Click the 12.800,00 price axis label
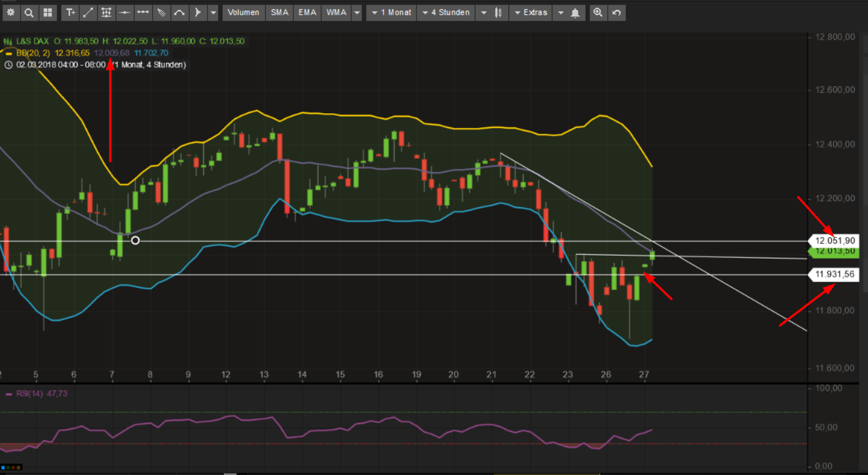Viewport: 868px width, 475px height. click(x=835, y=37)
